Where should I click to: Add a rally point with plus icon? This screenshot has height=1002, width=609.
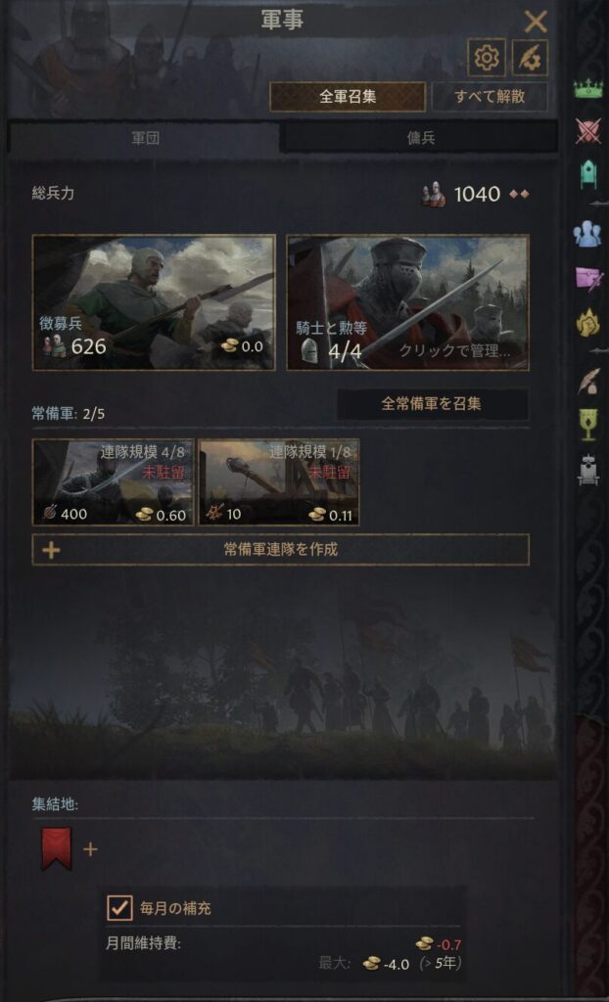91,849
